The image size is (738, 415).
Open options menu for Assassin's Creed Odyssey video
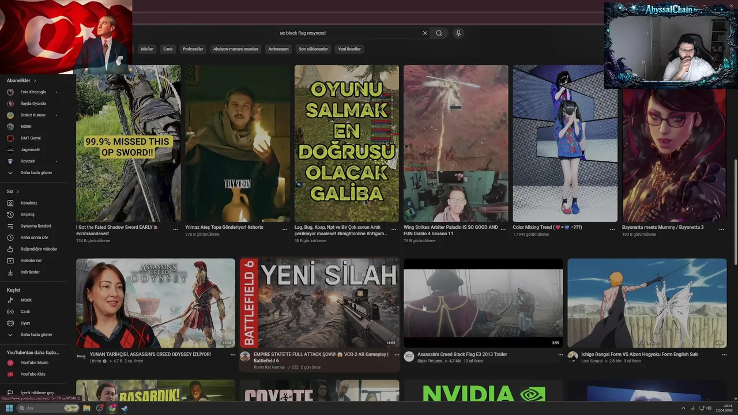233,355
